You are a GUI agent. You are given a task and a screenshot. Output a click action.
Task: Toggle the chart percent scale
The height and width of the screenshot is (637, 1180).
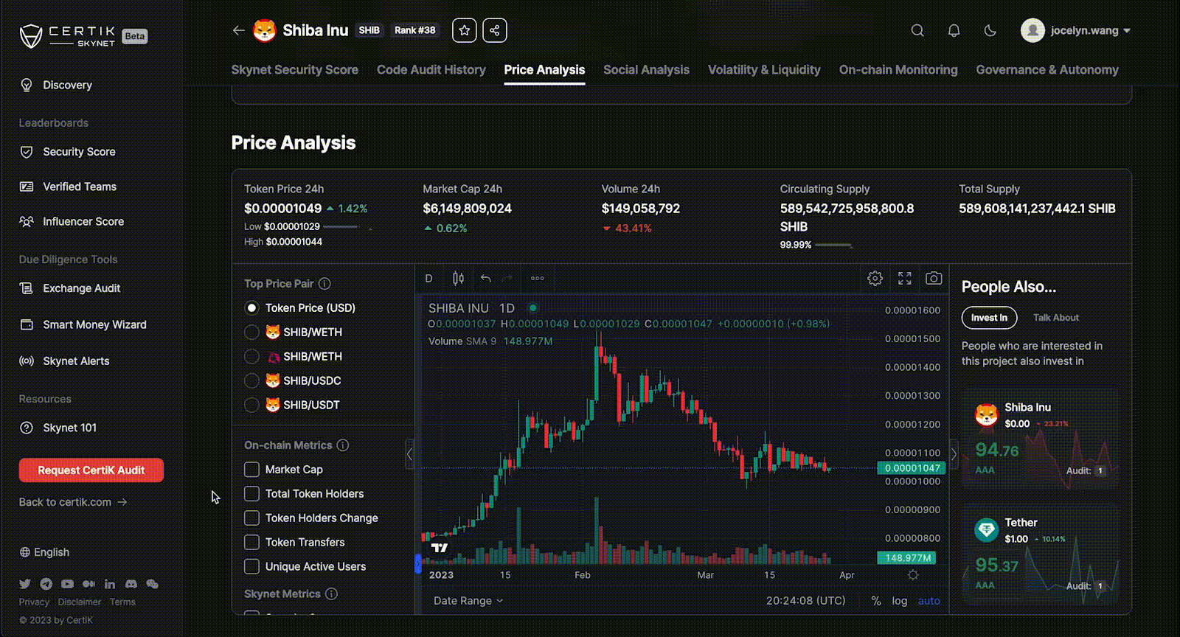(876, 600)
